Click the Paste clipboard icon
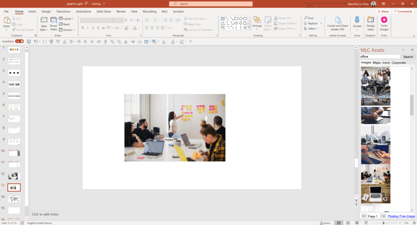The image size is (417, 225). tap(7, 21)
